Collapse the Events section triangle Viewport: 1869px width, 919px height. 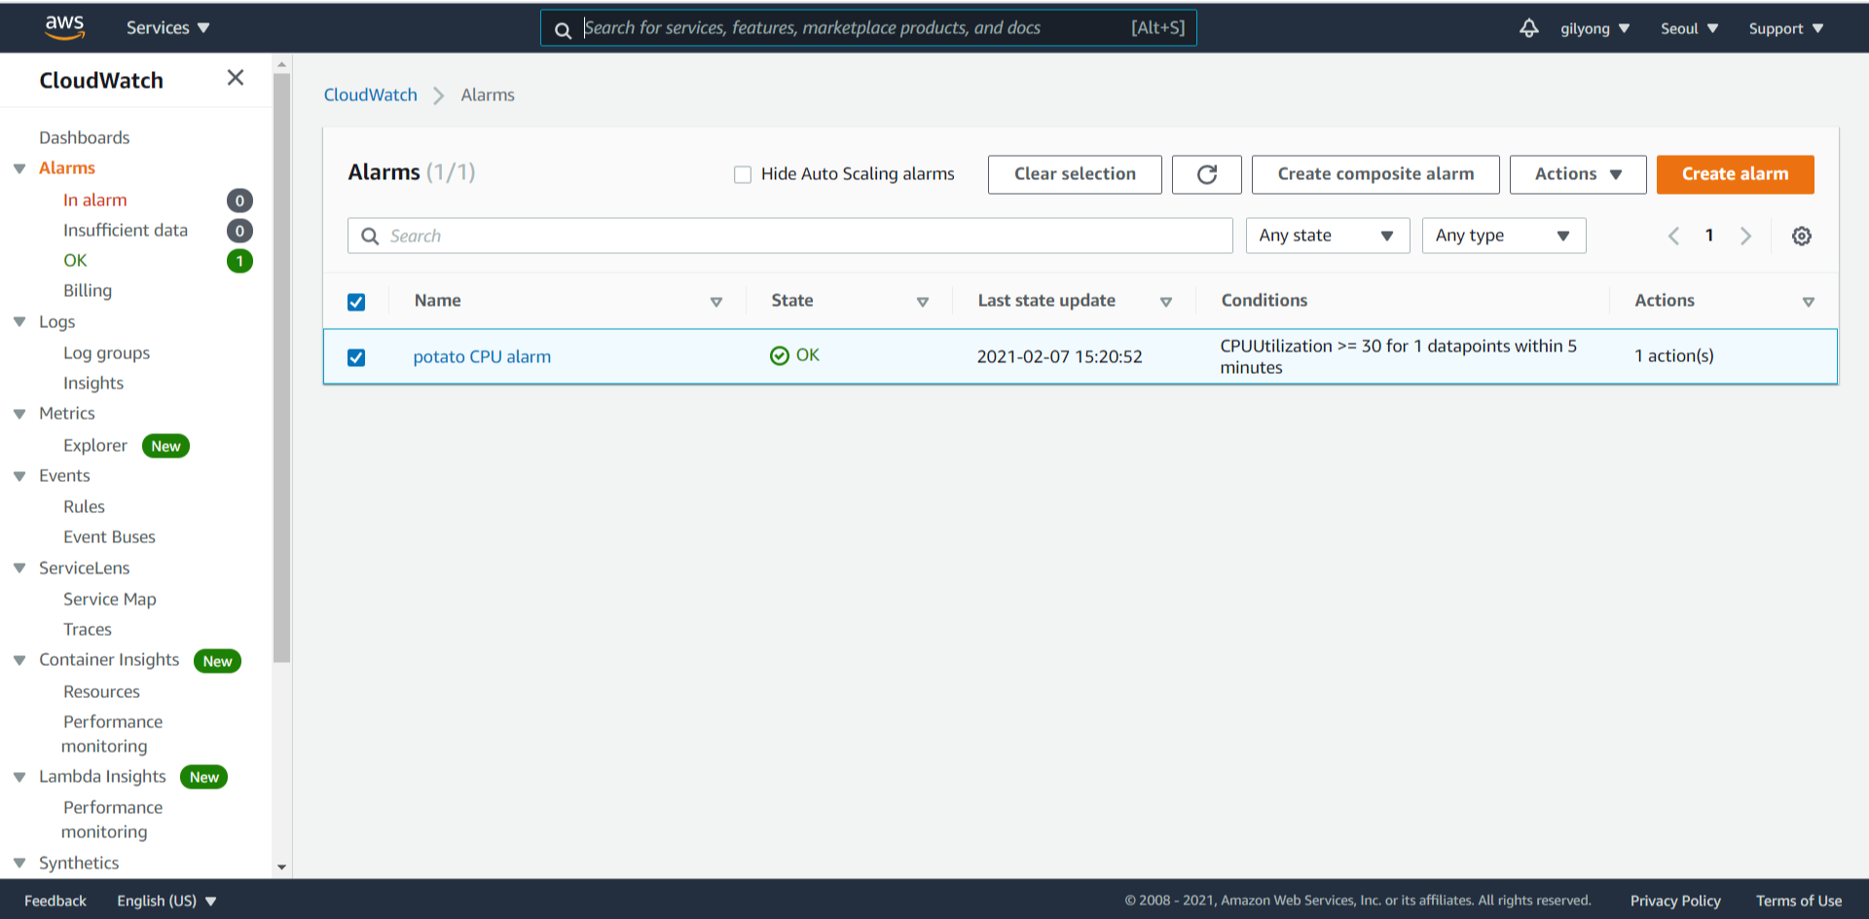pyautogui.click(x=19, y=476)
